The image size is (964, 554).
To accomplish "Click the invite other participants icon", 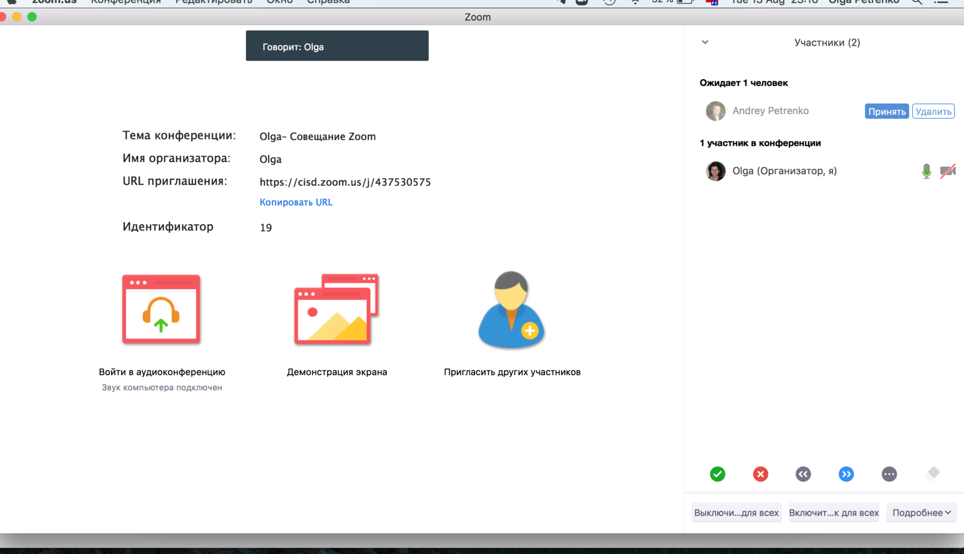I will (x=511, y=310).
